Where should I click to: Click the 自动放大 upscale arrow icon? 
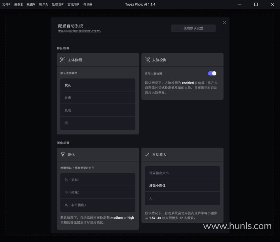[x=147, y=155]
